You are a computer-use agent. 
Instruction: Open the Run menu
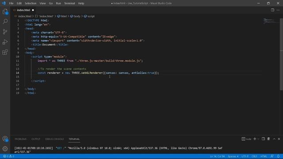(58, 3)
